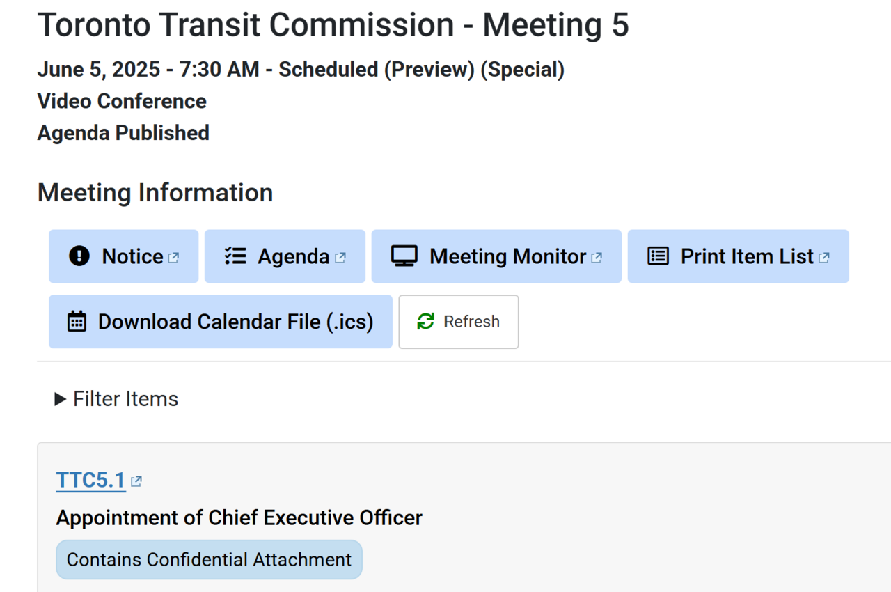Click the external link icon after Notice

click(173, 258)
